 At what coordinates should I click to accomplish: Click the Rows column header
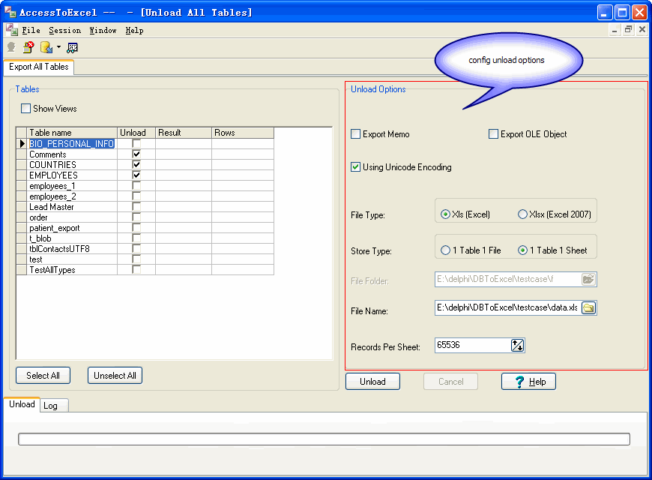coord(243,133)
